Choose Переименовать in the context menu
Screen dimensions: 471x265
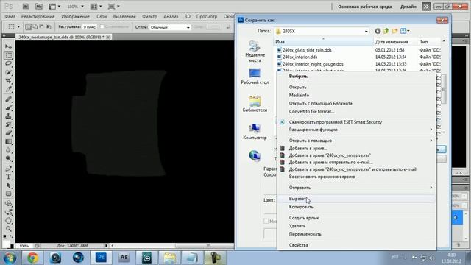[356, 234]
